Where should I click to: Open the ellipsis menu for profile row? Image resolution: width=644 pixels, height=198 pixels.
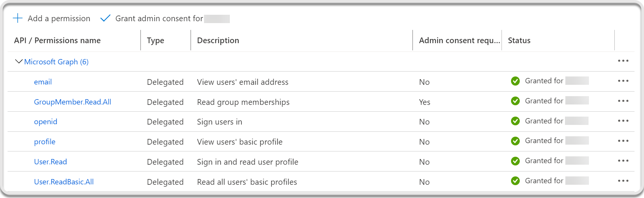(x=623, y=141)
